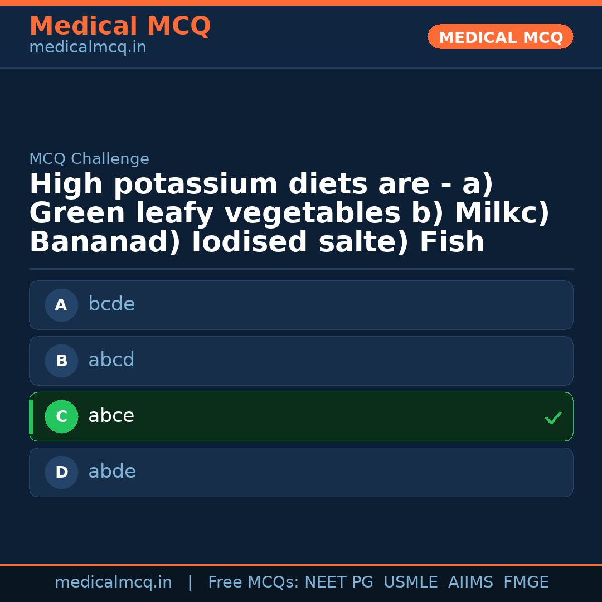
Task: Open the medicalmcq.in link under the logo
Action: [88, 47]
